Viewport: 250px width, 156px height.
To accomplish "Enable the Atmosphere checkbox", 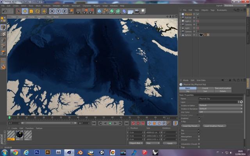I will (x=199, y=136).
